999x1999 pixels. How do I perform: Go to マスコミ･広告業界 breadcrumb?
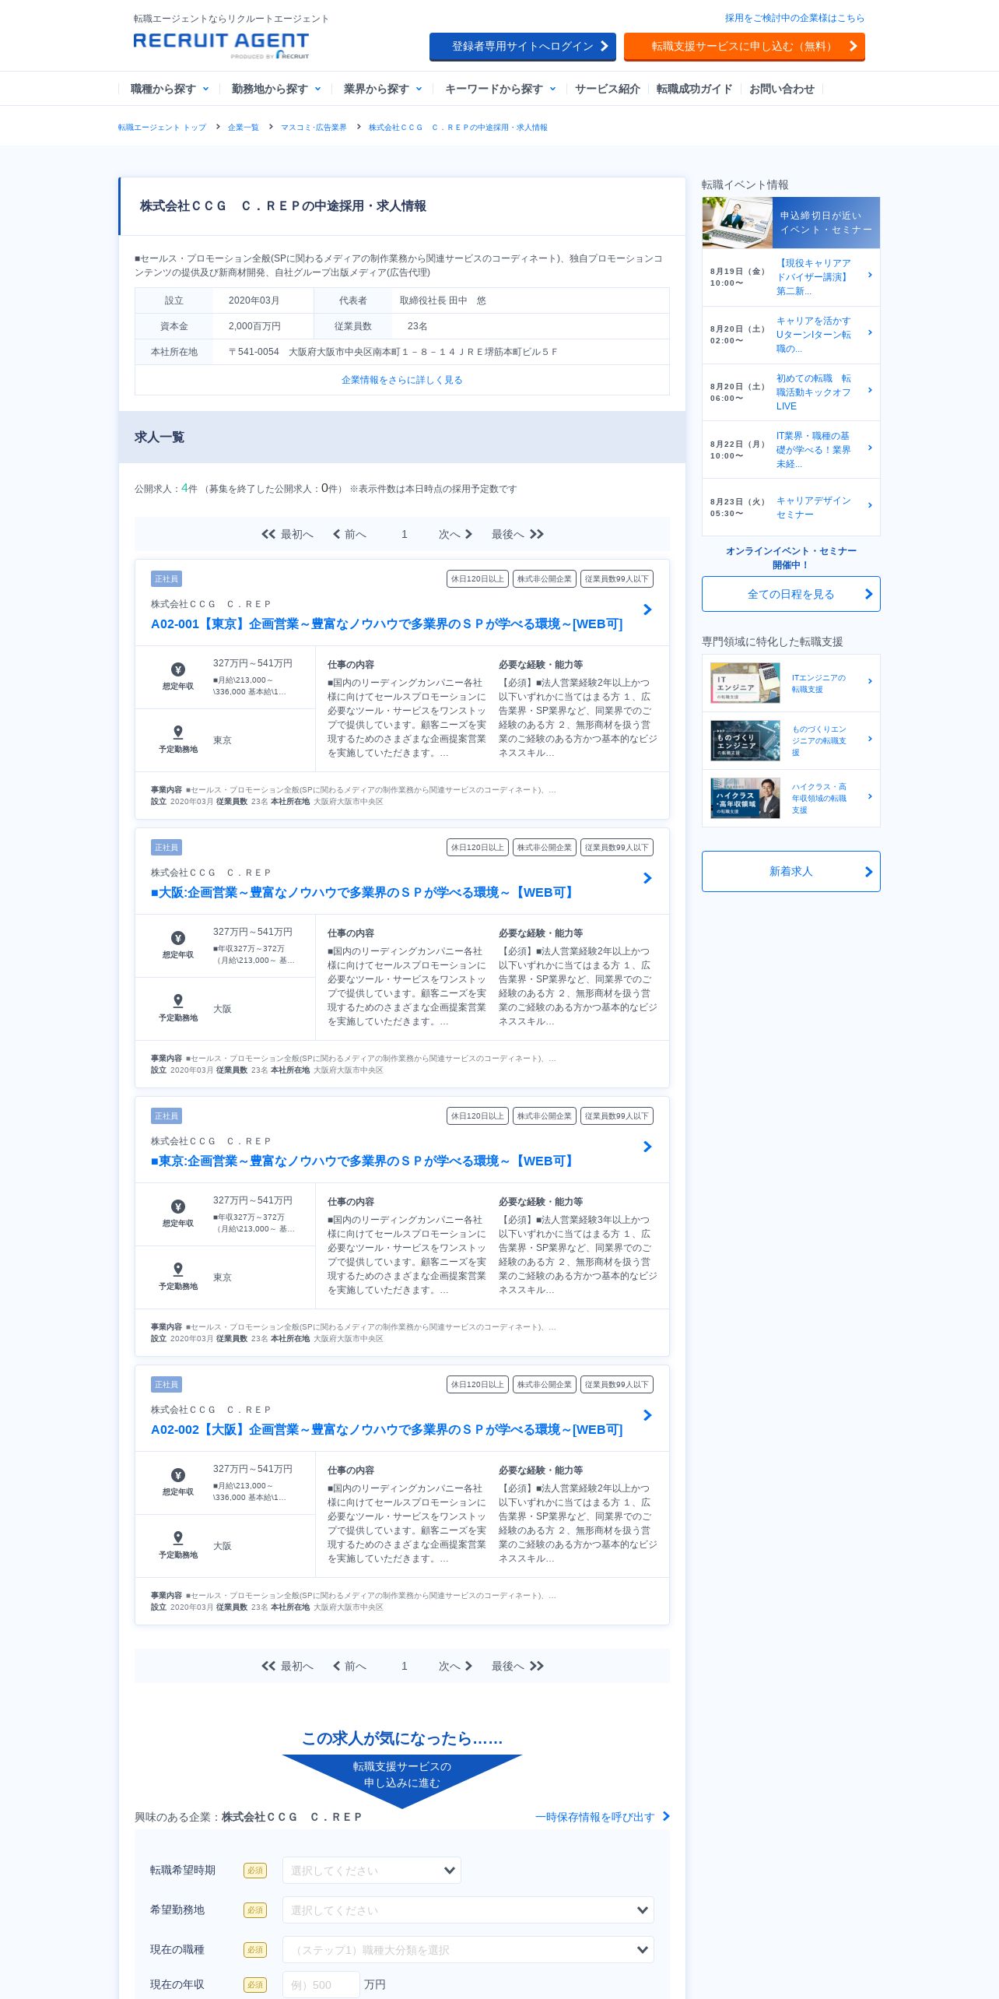[313, 127]
